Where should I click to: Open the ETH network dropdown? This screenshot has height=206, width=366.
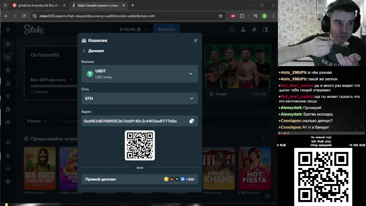click(x=140, y=98)
